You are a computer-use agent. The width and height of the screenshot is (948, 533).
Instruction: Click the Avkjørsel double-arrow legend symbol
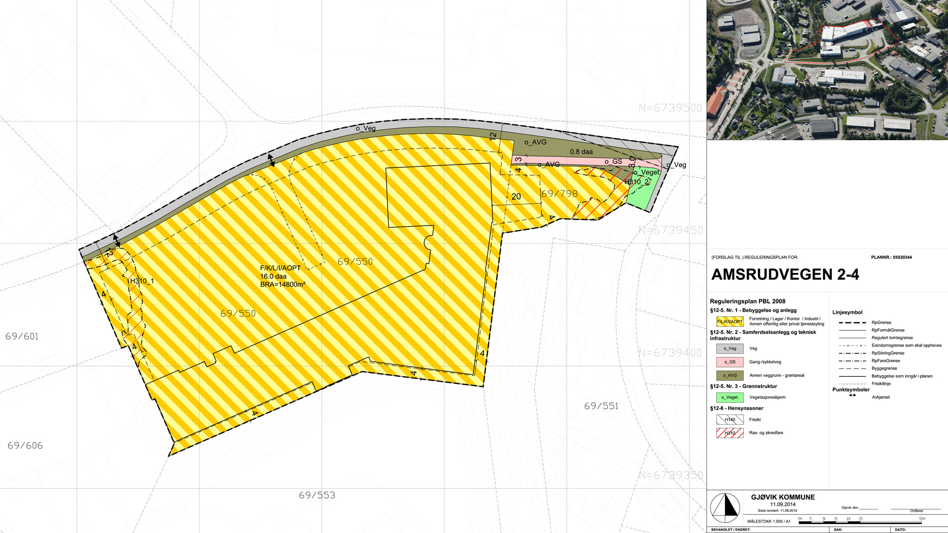(852, 395)
